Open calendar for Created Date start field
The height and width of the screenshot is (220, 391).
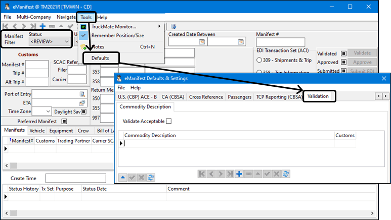tap(202, 42)
